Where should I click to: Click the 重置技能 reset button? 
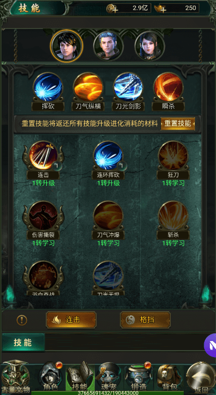click(x=178, y=123)
